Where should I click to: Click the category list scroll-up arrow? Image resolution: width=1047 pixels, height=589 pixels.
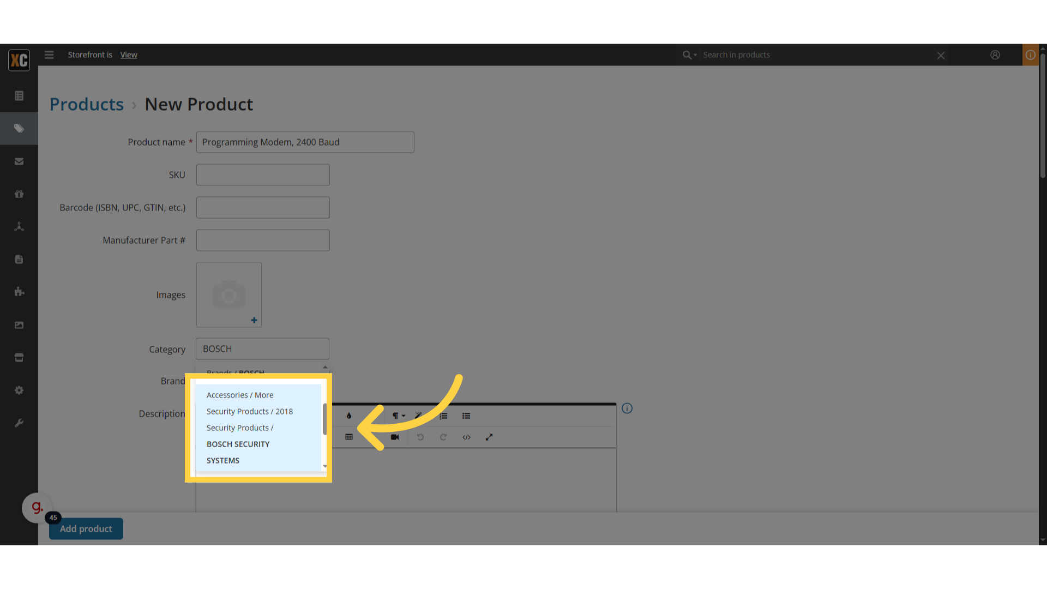click(325, 368)
